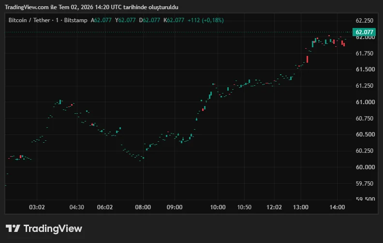
Task: Click the Y62.077 high value
Action: (x=125, y=20)
